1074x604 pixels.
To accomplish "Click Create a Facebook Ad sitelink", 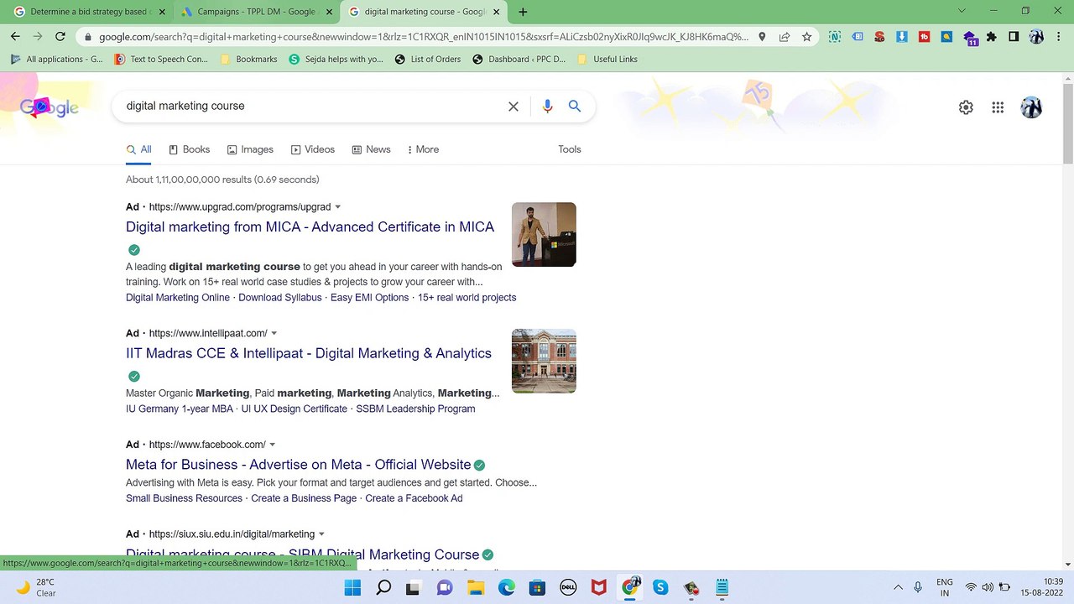I will pos(414,498).
